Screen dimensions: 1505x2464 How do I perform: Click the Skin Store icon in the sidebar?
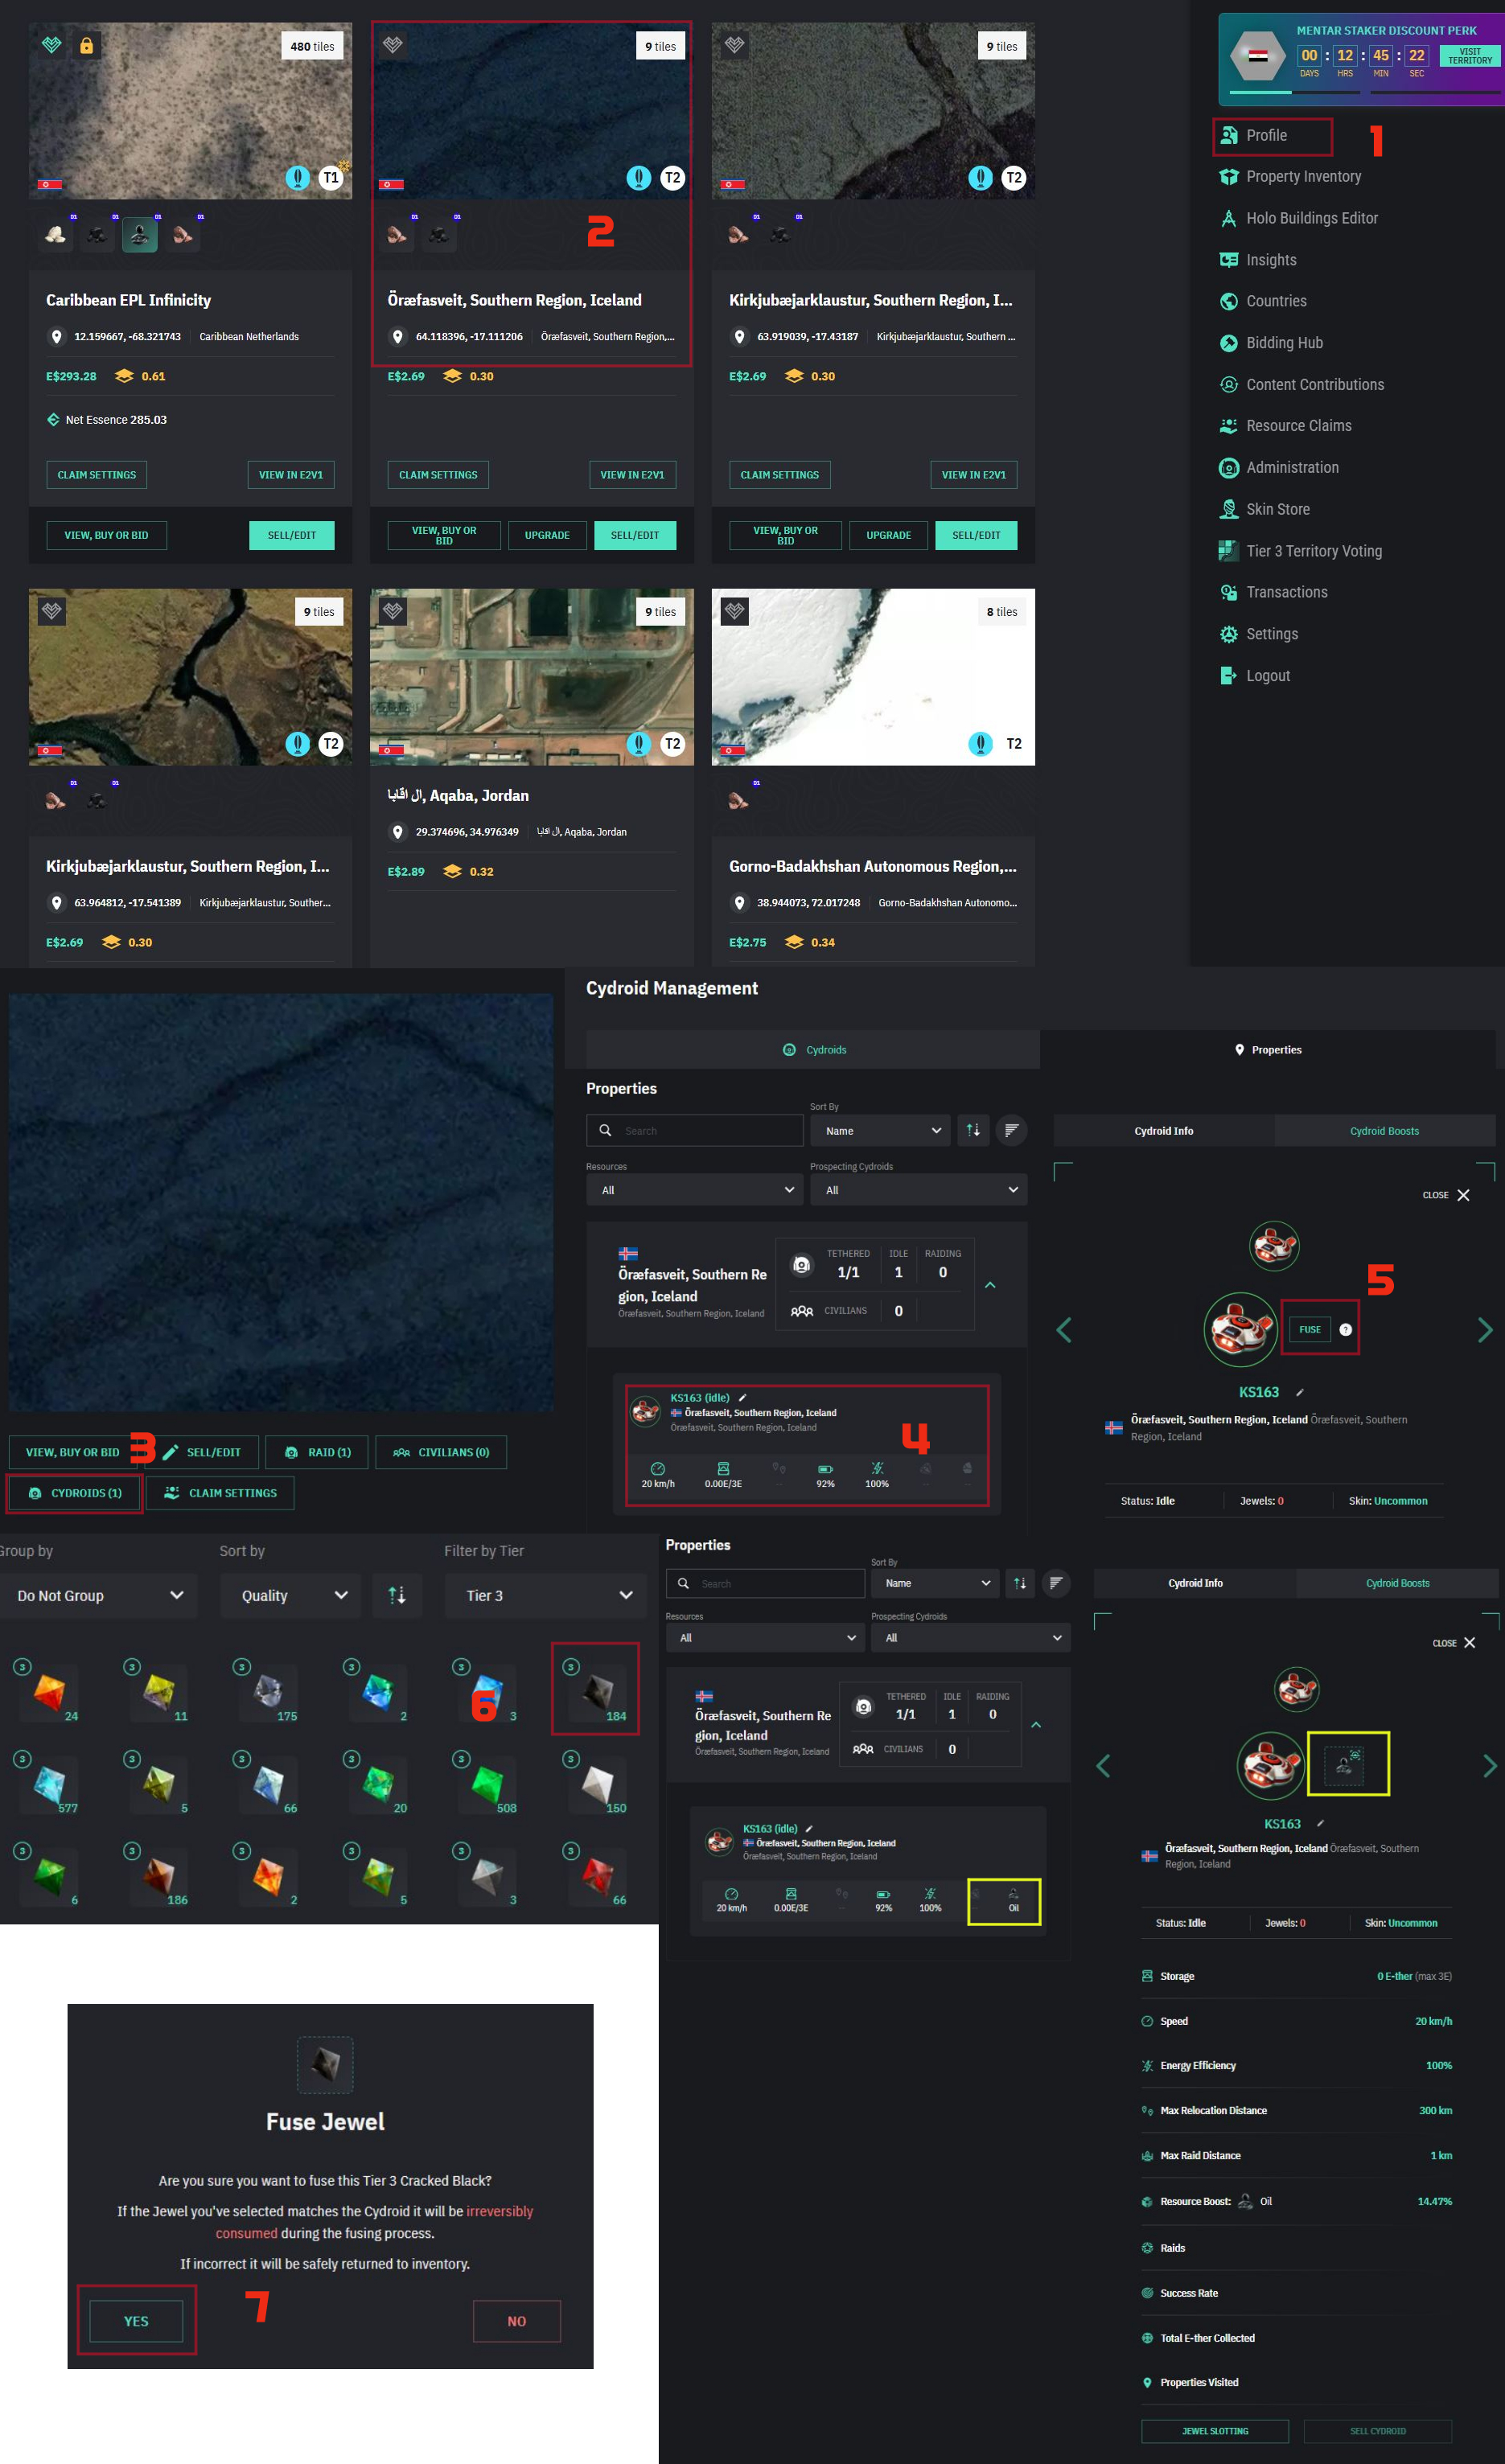pyautogui.click(x=1229, y=509)
